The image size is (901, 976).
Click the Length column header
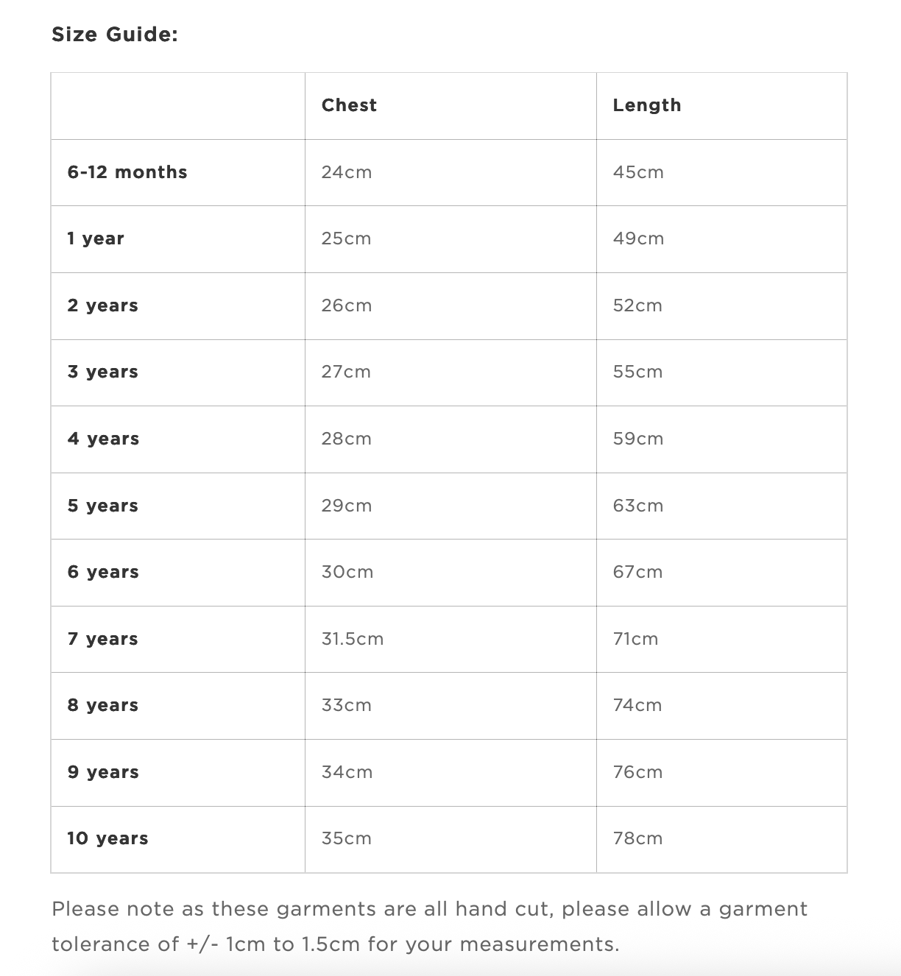coord(646,105)
